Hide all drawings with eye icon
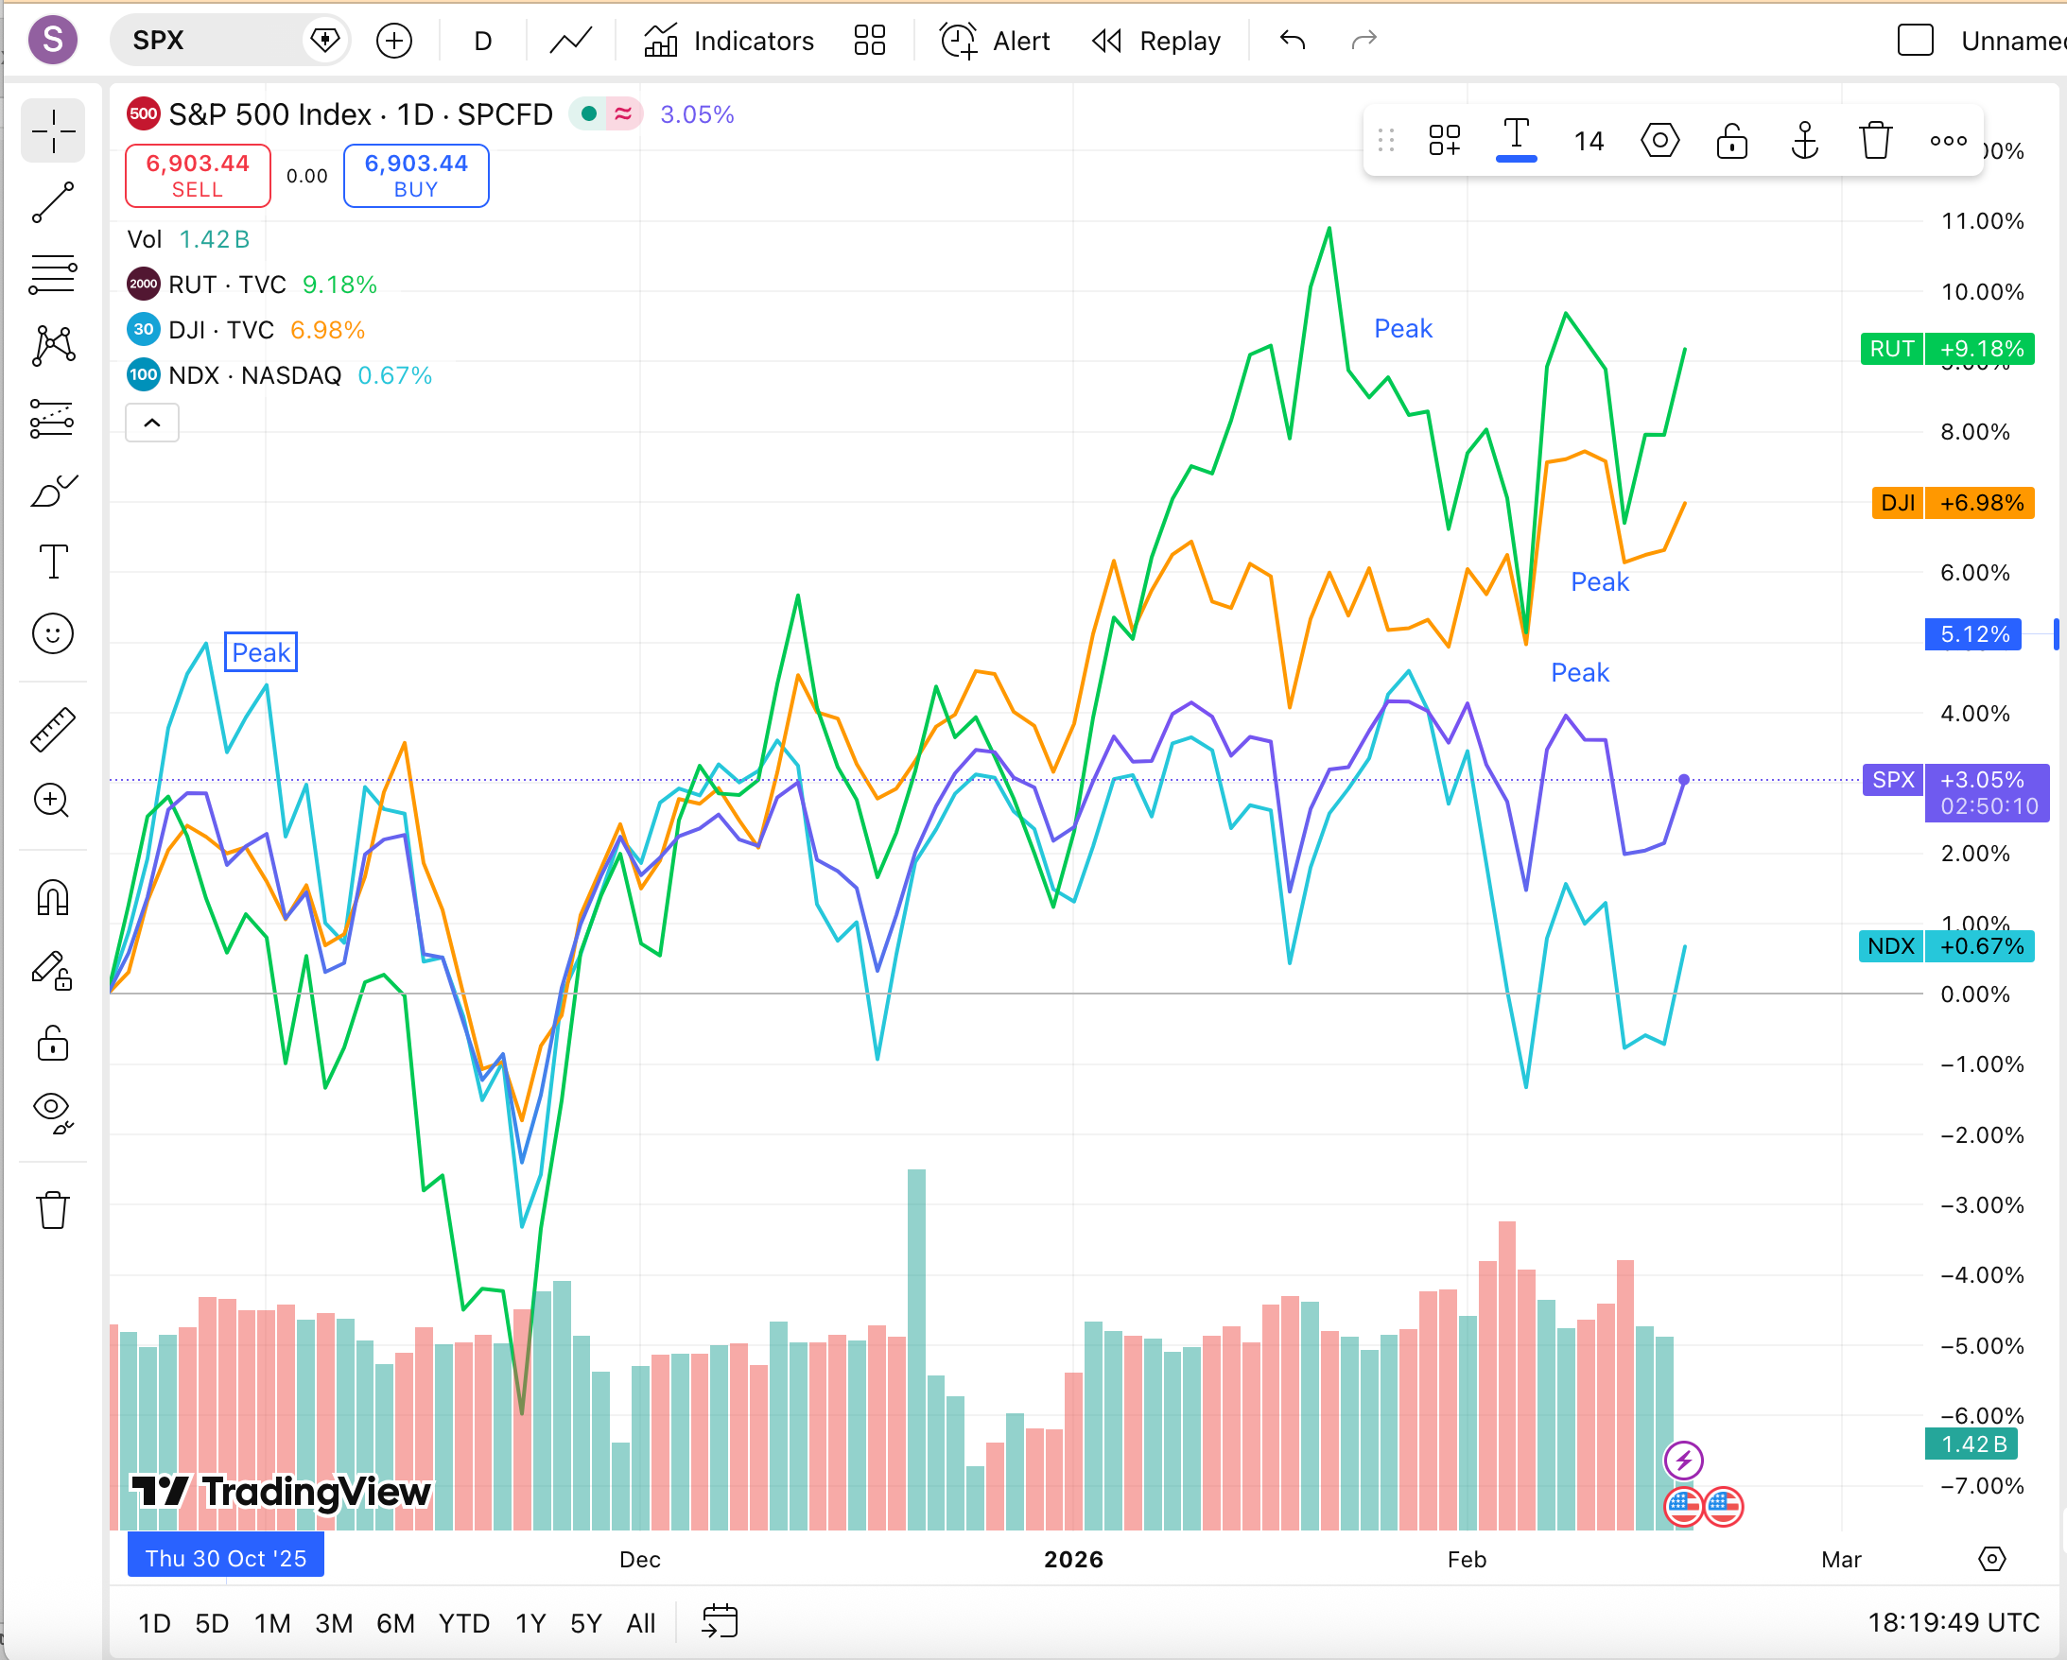2067x1660 pixels. point(53,1113)
